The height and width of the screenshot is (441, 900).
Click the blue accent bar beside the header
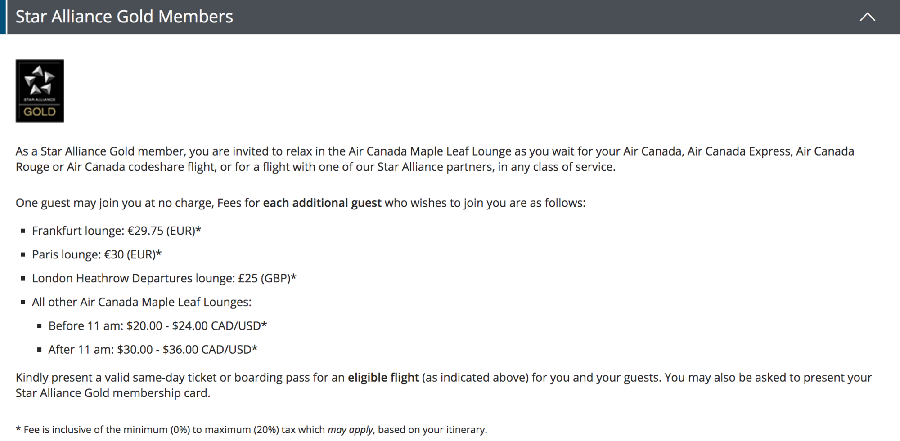3,17
